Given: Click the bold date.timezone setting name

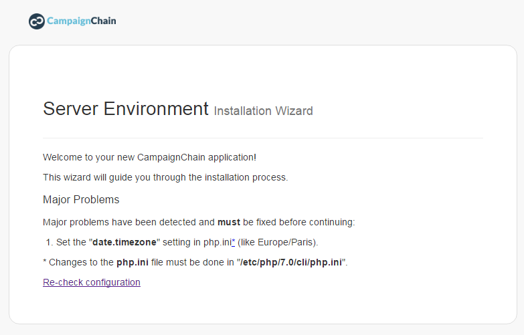Looking at the screenshot, I should [x=124, y=242].
